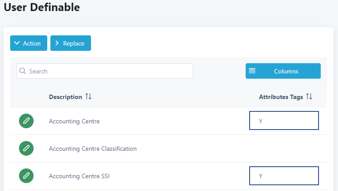The height and width of the screenshot is (191, 338).
Task: Expand the Action menu's down chevron
Action: point(17,43)
